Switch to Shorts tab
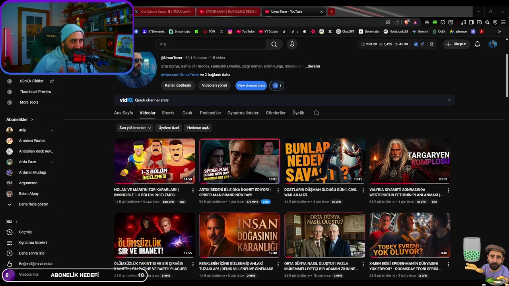The height and width of the screenshot is (286, 509). 168,113
